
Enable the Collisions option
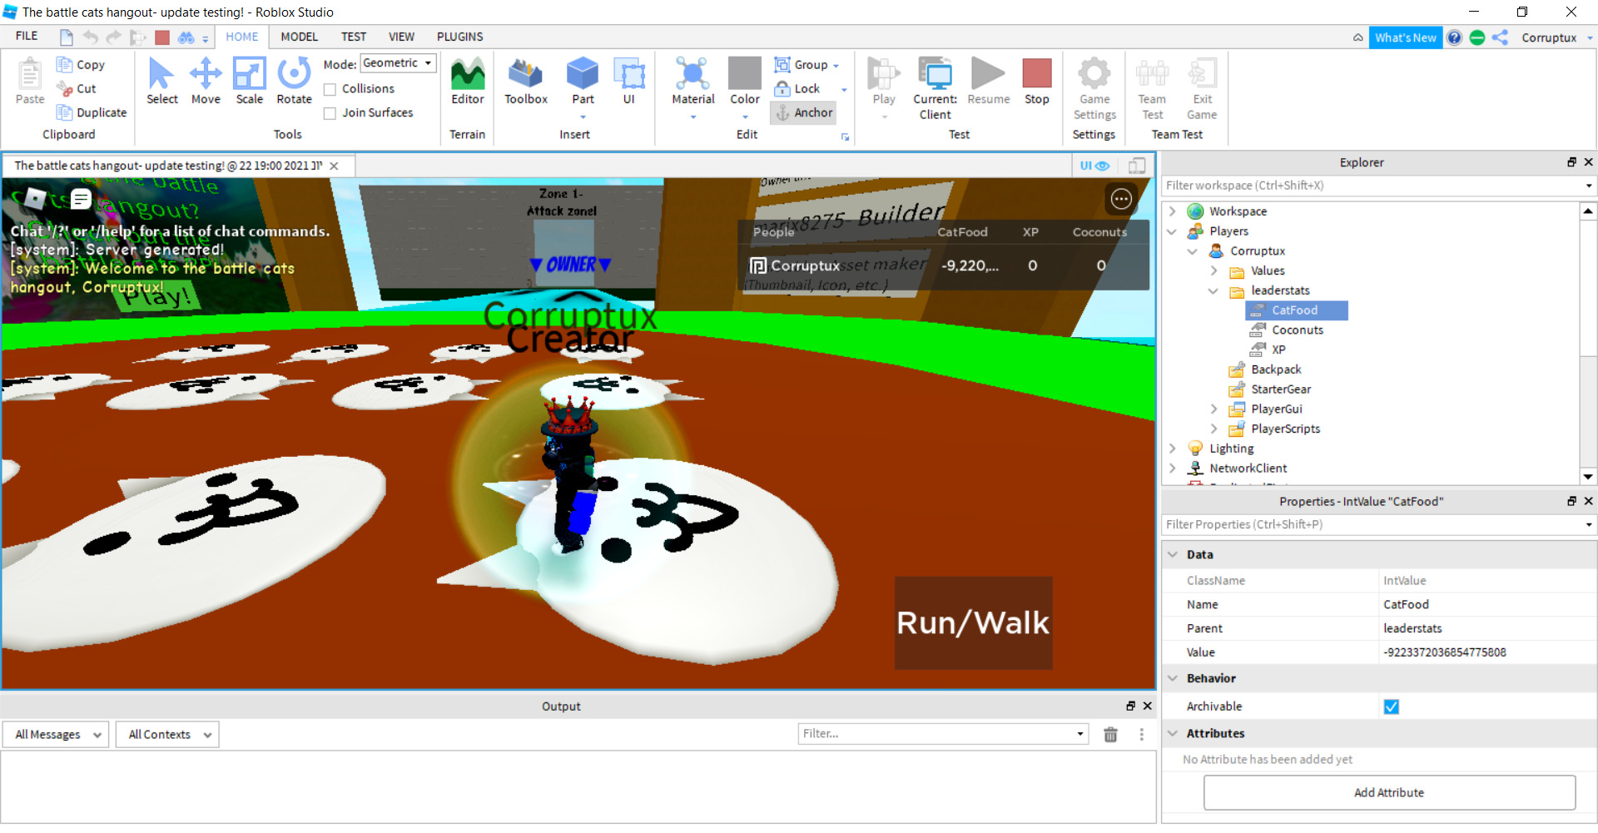tap(331, 88)
